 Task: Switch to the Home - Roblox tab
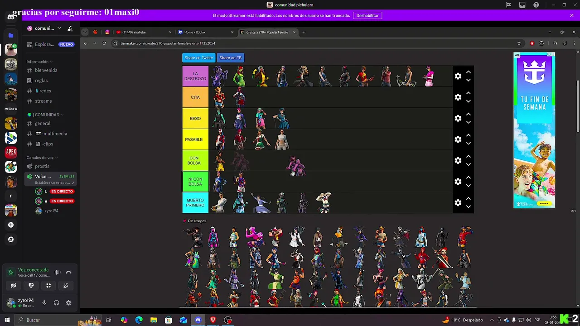click(x=206, y=32)
